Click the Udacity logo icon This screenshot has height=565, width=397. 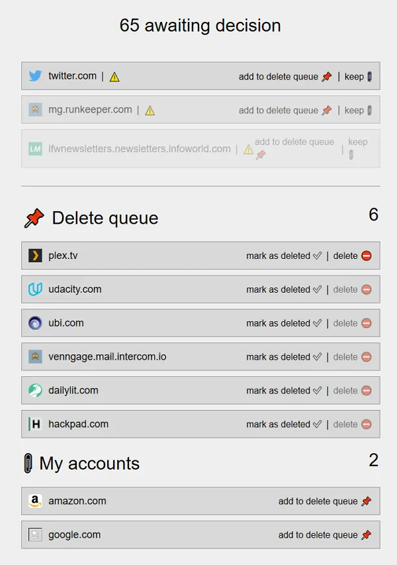click(35, 289)
